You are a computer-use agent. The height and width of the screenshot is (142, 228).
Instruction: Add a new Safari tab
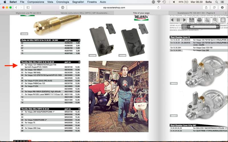pos(226,13)
